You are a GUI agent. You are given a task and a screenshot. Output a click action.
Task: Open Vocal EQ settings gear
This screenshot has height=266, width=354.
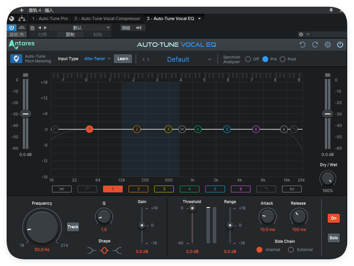click(x=328, y=45)
